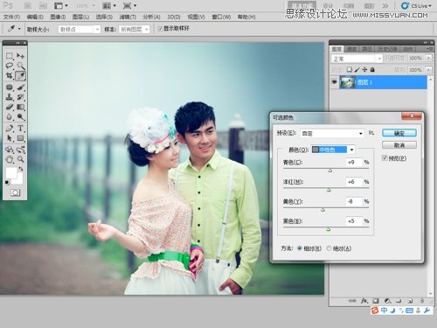Open the 文件(F) menu
The image size is (437, 328).
click(x=11, y=17)
